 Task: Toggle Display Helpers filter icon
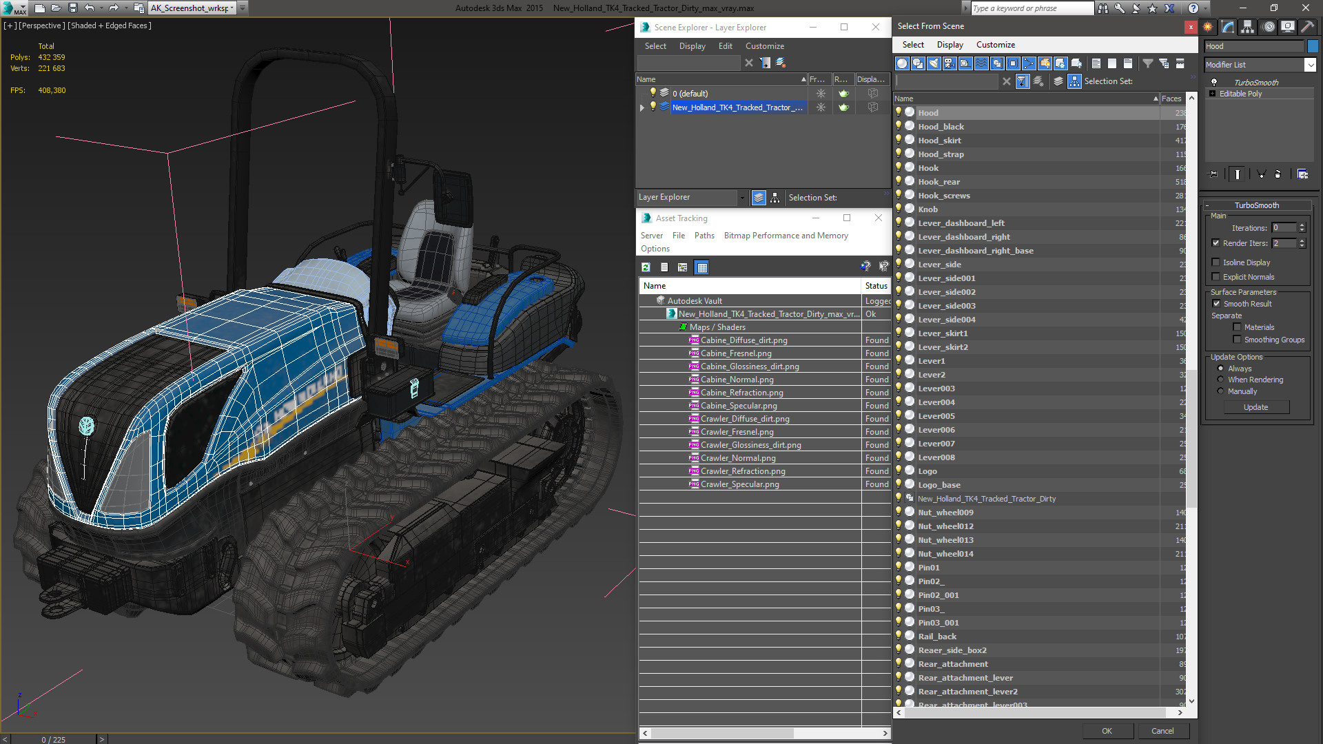tap(965, 63)
